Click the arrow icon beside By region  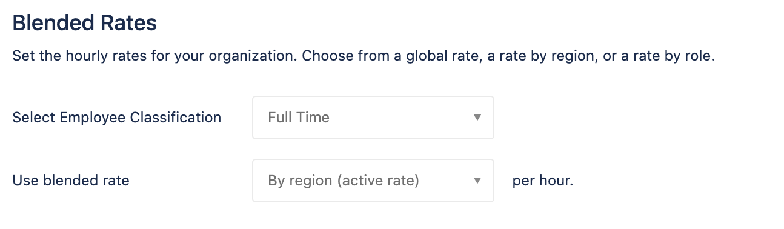477,181
